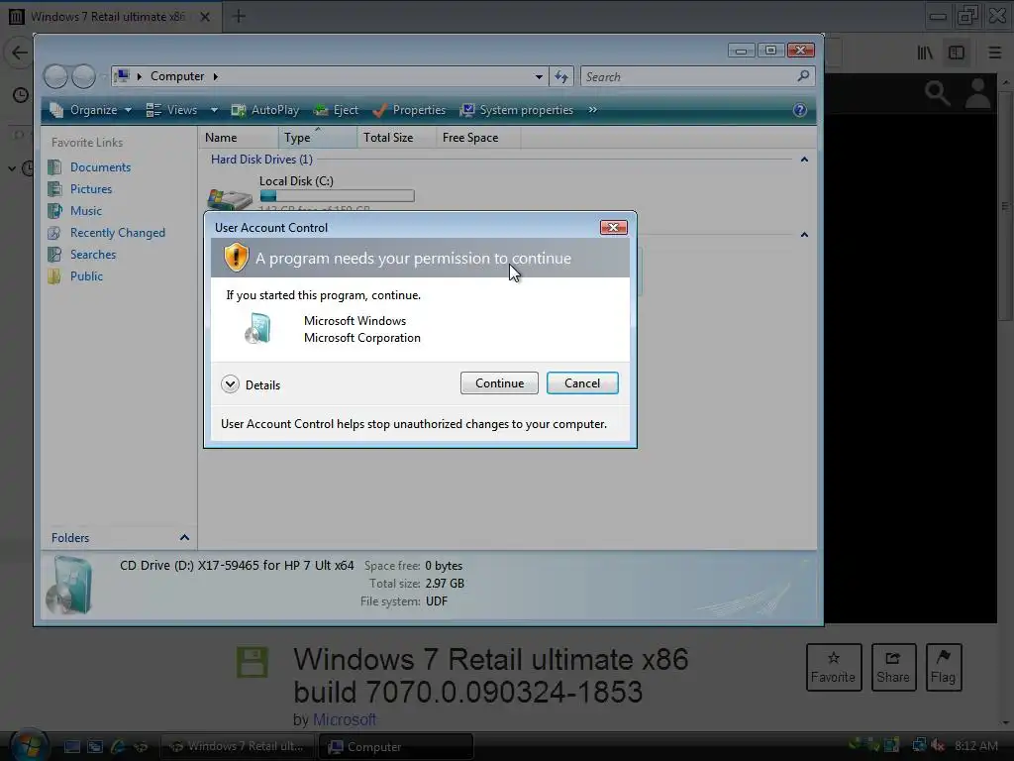Click Continue in User Account Control dialog
The height and width of the screenshot is (761, 1014).
point(499,383)
